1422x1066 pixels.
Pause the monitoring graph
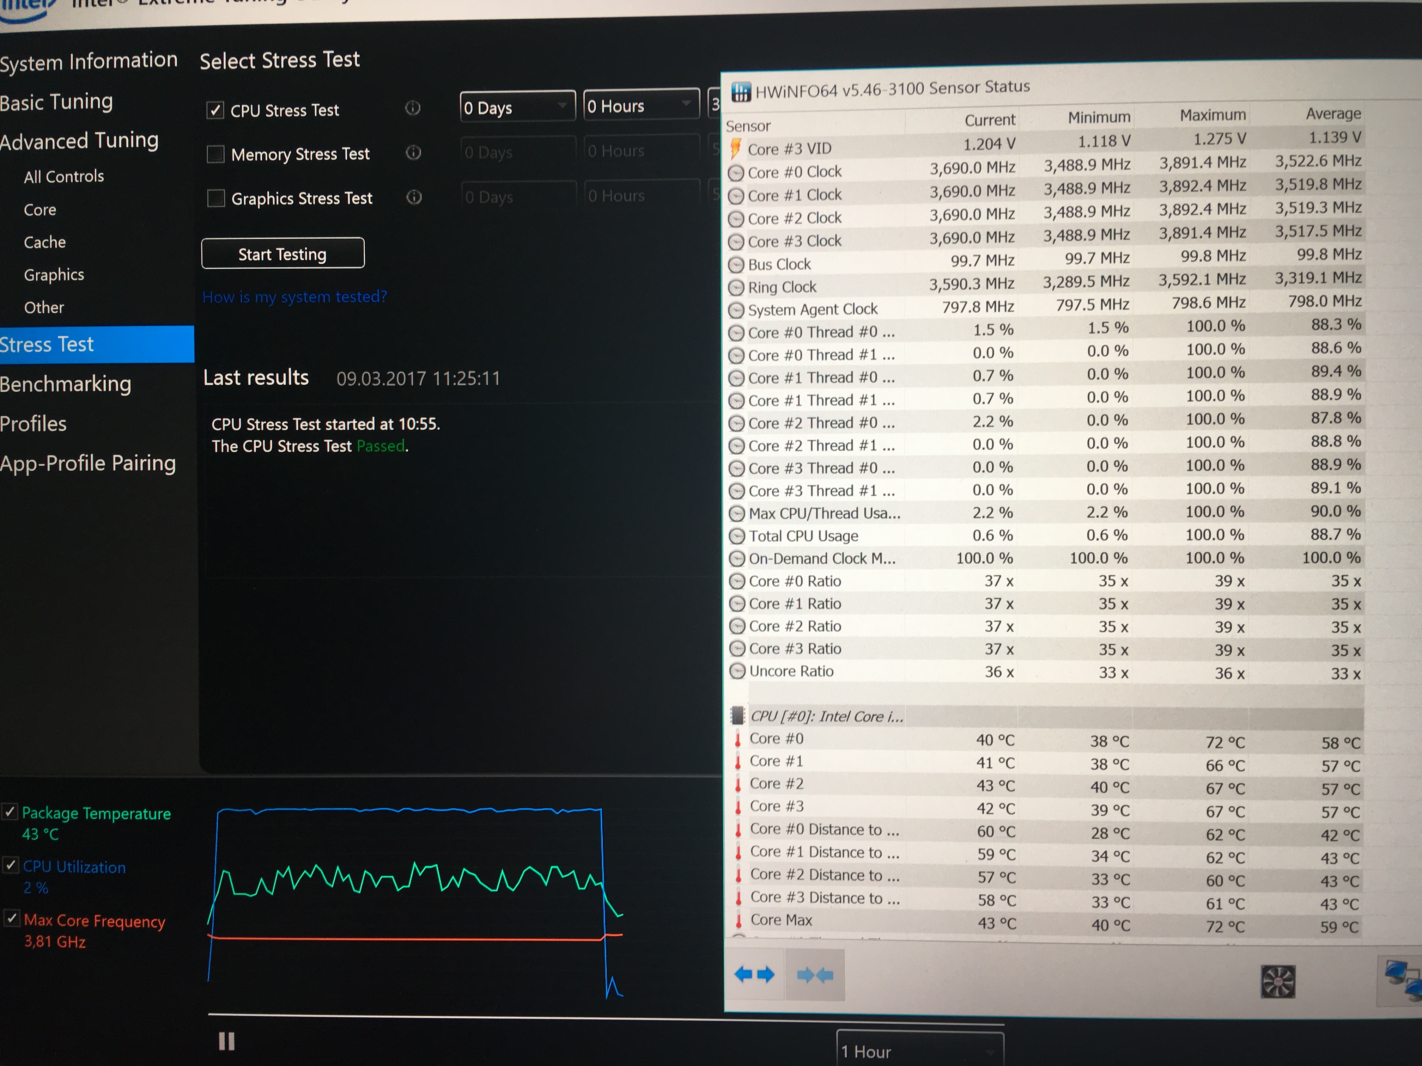tap(226, 1041)
